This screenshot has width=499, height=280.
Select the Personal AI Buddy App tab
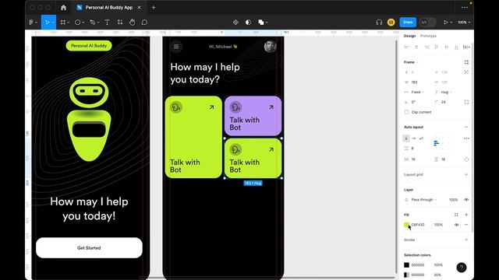click(x=109, y=7)
